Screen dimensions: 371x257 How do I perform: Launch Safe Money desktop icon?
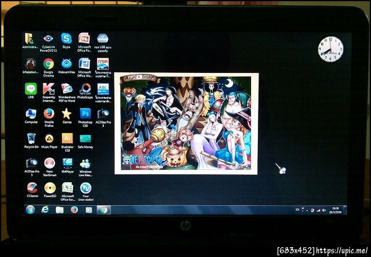(85, 141)
